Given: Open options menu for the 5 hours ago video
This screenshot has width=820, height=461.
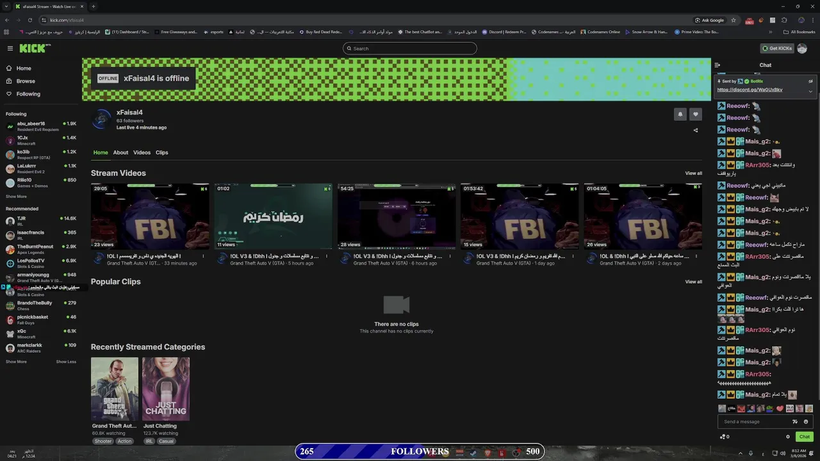Looking at the screenshot, I should pos(327,257).
